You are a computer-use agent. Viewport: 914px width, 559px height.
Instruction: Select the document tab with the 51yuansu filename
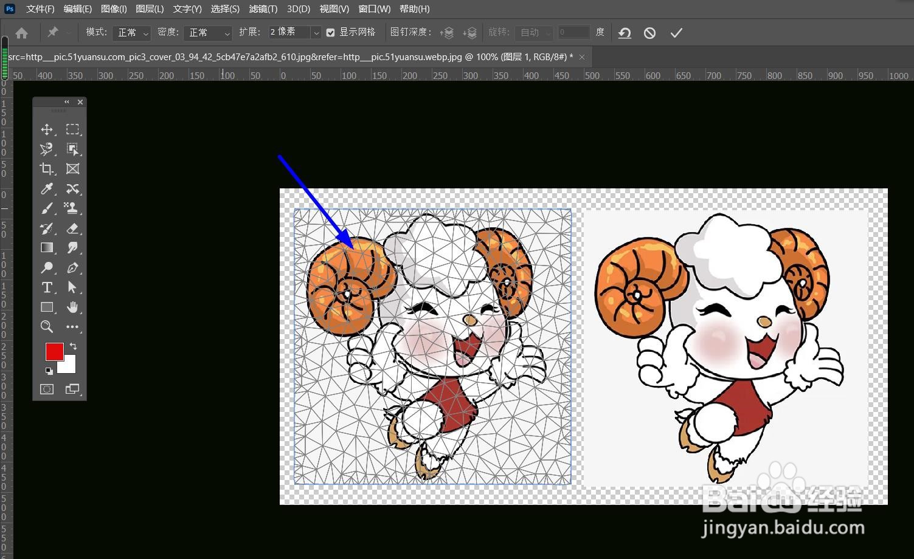[x=291, y=57]
